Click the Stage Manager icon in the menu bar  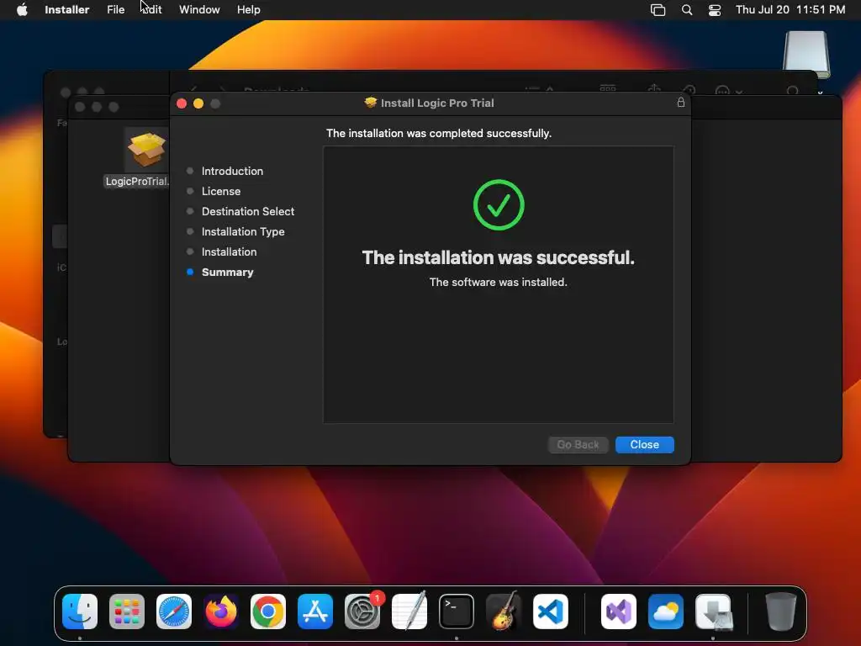point(658,10)
